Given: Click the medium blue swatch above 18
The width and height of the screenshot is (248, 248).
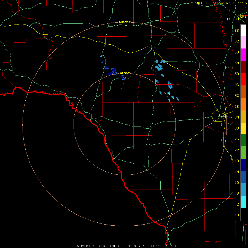Looking at the screenshot, I should tap(243, 177).
